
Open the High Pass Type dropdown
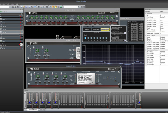tap(125, 33)
